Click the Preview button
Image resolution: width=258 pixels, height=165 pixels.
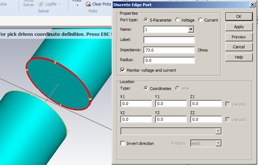(239, 37)
